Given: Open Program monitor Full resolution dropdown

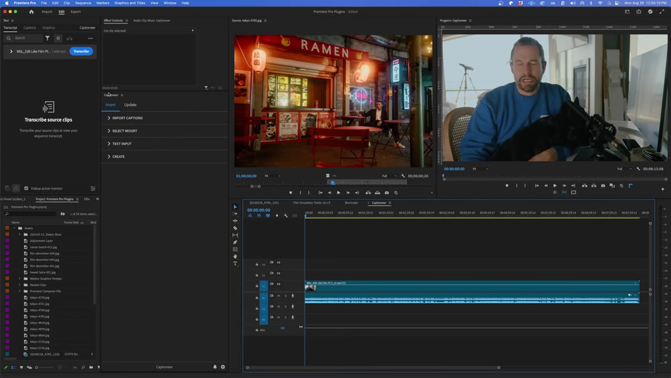Looking at the screenshot, I should point(624,169).
